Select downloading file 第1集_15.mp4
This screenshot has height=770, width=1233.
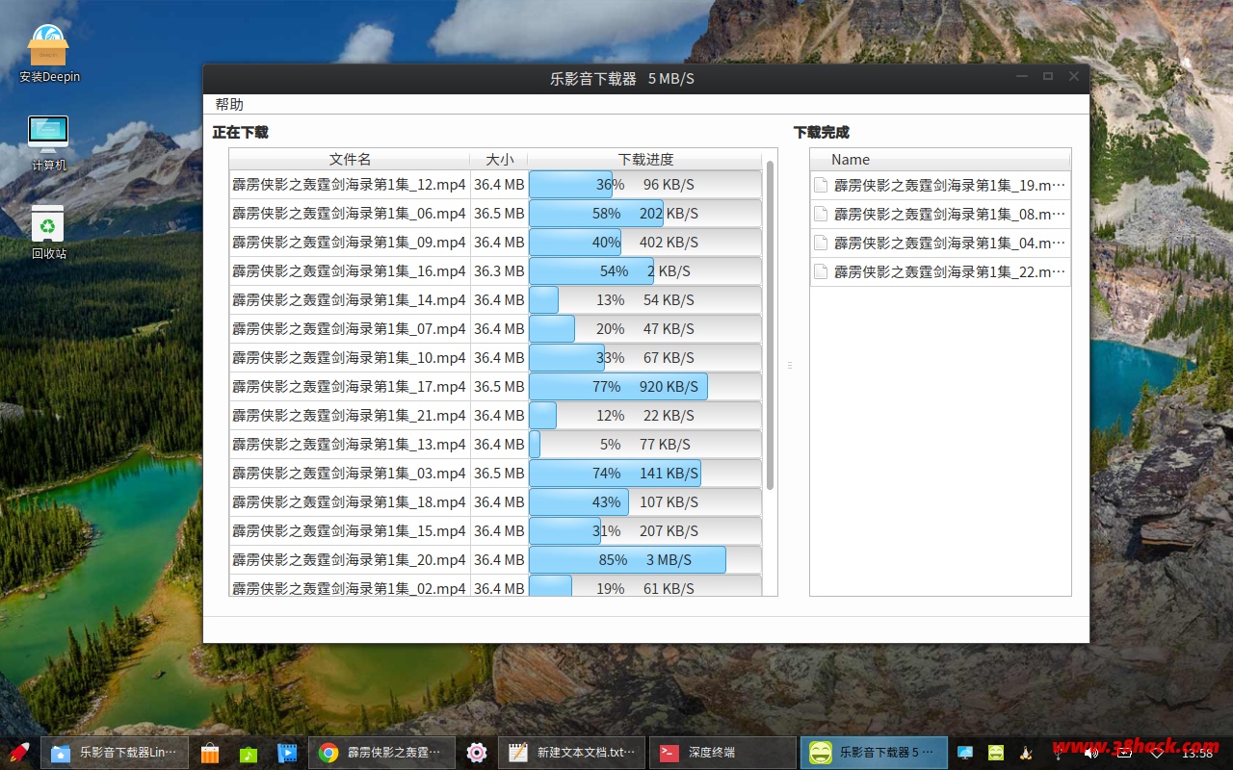click(349, 530)
